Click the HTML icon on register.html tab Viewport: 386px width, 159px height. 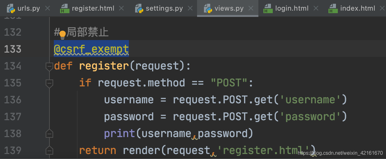(65, 8)
